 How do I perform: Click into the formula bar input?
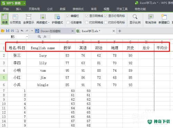tap(111, 37)
